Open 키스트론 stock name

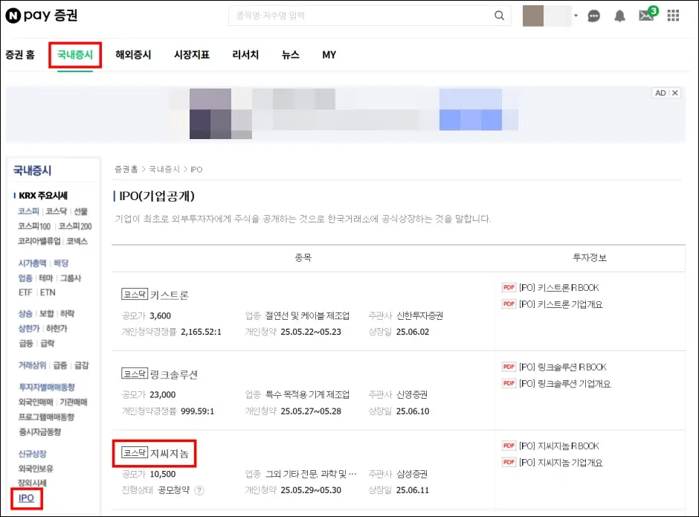pos(170,295)
